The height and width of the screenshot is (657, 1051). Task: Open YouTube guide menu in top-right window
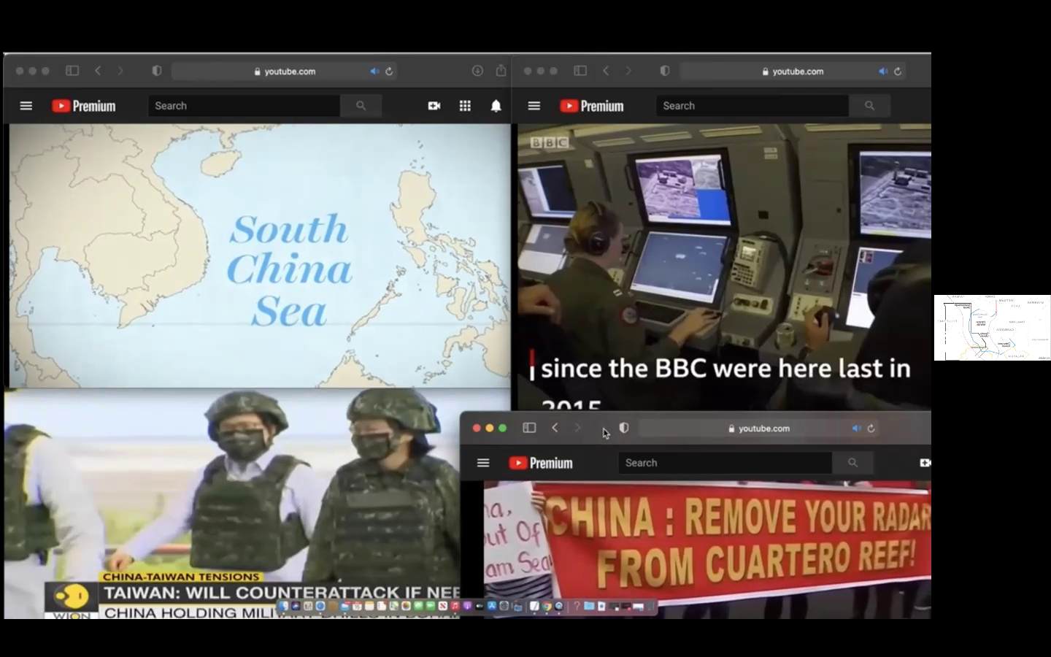[x=534, y=106]
